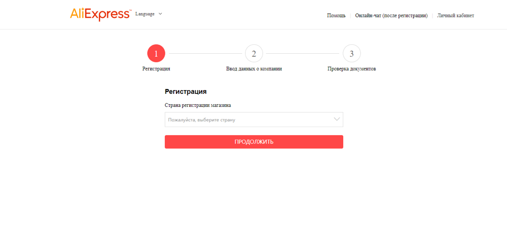Select the 'Ввод данных о компании' step label
507x243 pixels.
click(254, 69)
